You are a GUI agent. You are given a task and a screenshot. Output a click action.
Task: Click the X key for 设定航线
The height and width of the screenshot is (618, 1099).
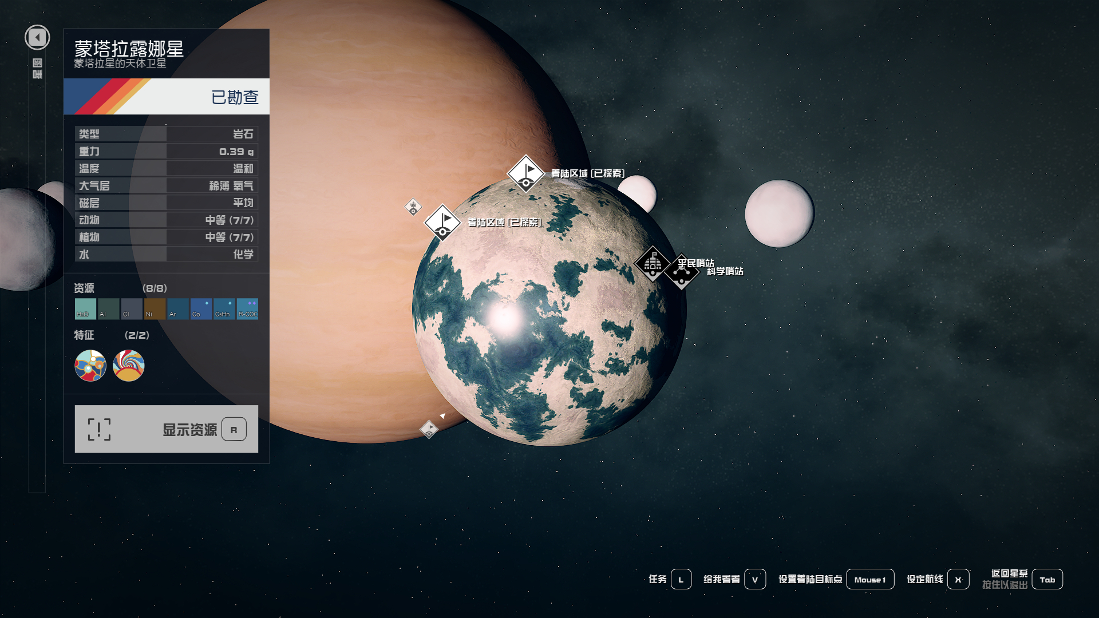click(958, 579)
